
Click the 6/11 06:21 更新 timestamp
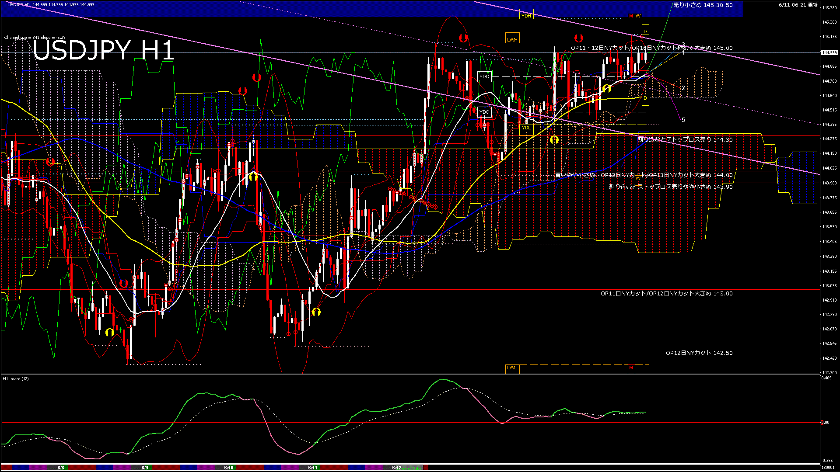pyautogui.click(x=798, y=5)
